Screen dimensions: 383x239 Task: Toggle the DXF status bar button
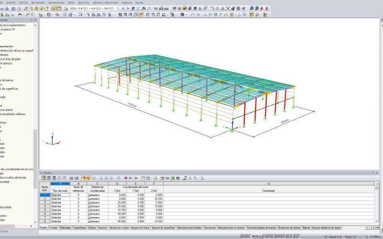click(x=296, y=237)
